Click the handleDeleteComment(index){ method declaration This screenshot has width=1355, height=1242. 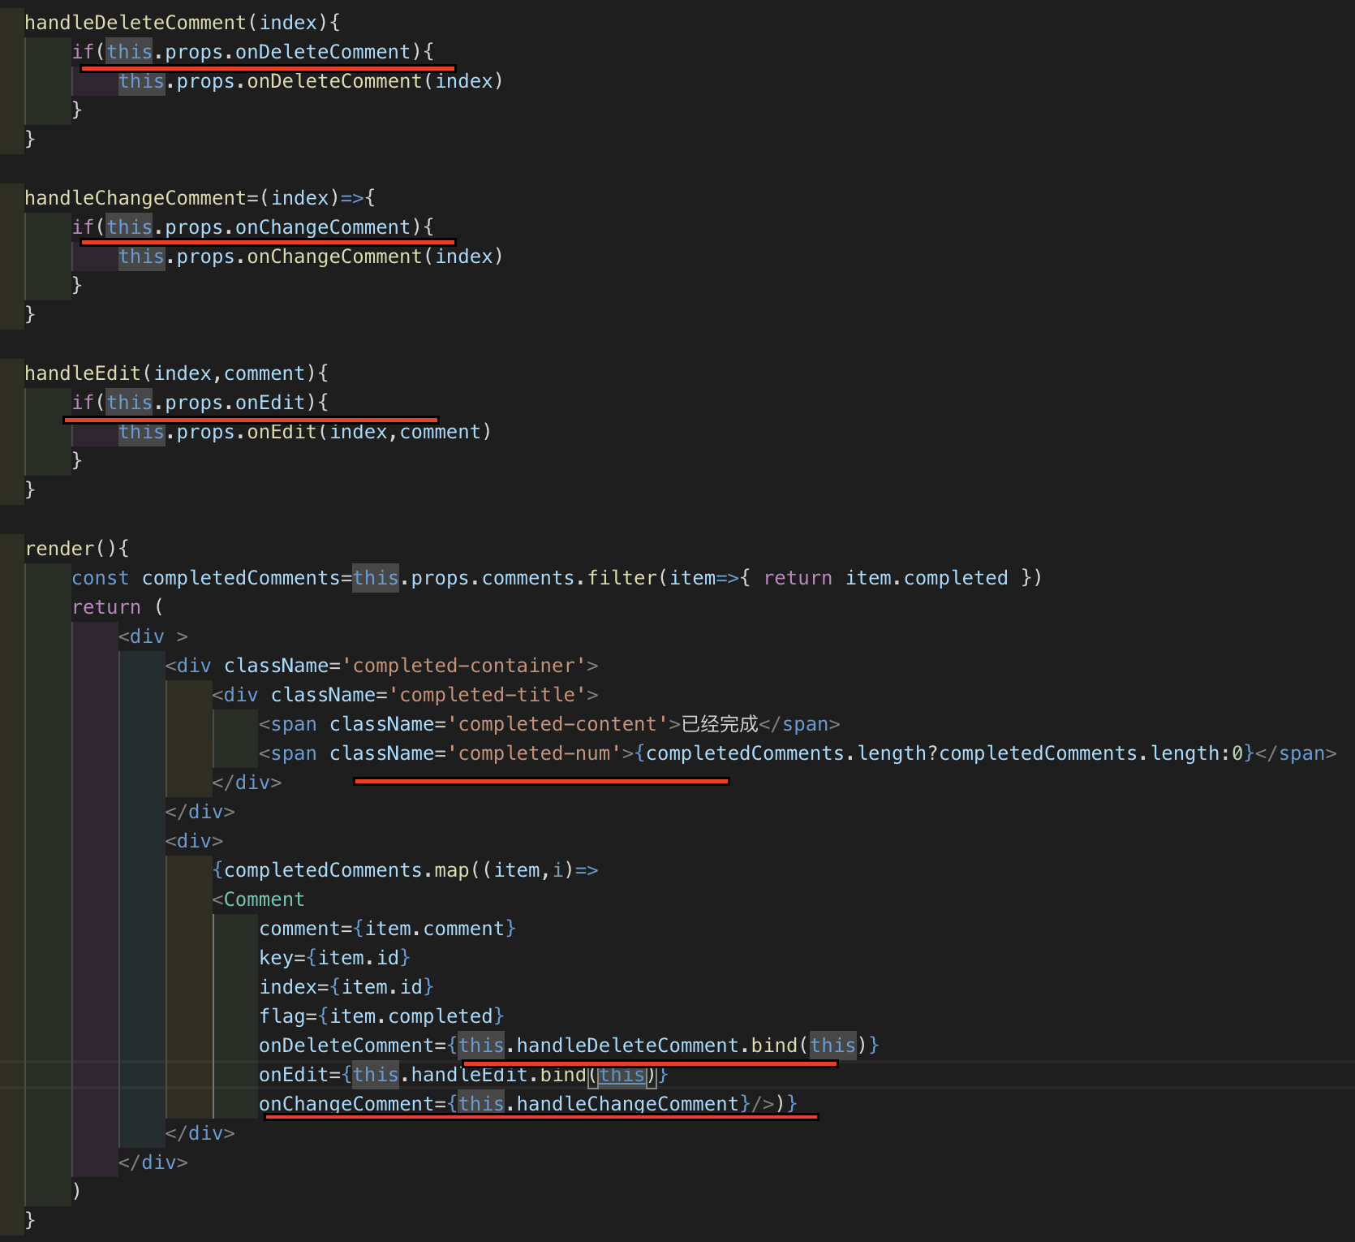tap(182, 23)
